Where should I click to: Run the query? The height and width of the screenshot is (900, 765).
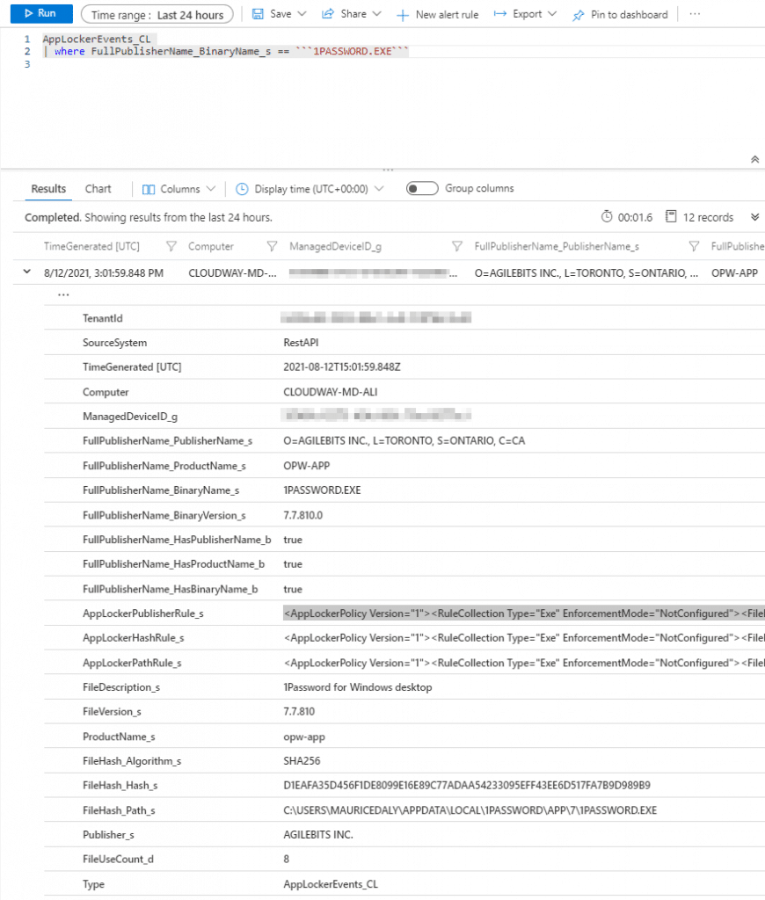point(41,13)
